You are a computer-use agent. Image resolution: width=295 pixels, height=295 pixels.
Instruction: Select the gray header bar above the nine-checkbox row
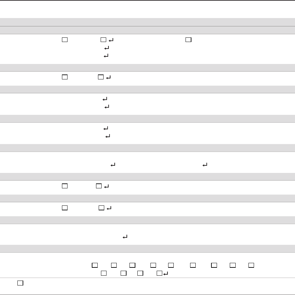147,248
